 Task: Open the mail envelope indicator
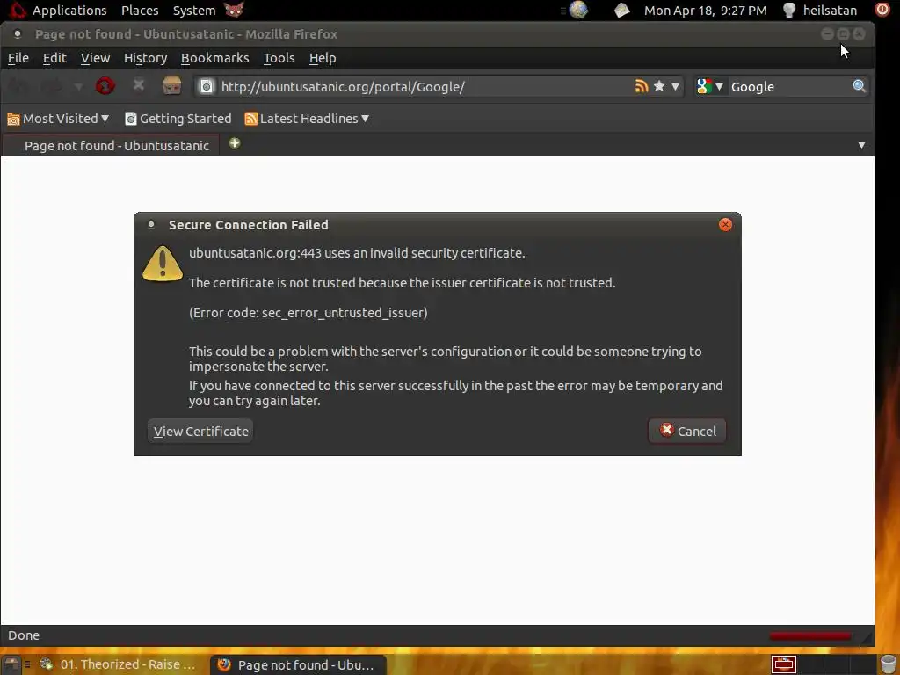click(x=621, y=11)
